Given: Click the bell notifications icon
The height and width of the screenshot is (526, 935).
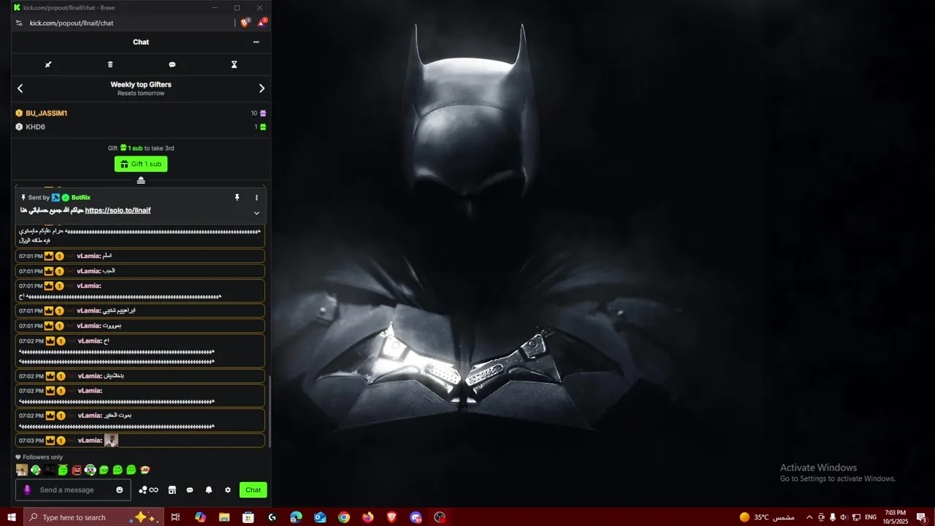Looking at the screenshot, I should pyautogui.click(x=209, y=490).
